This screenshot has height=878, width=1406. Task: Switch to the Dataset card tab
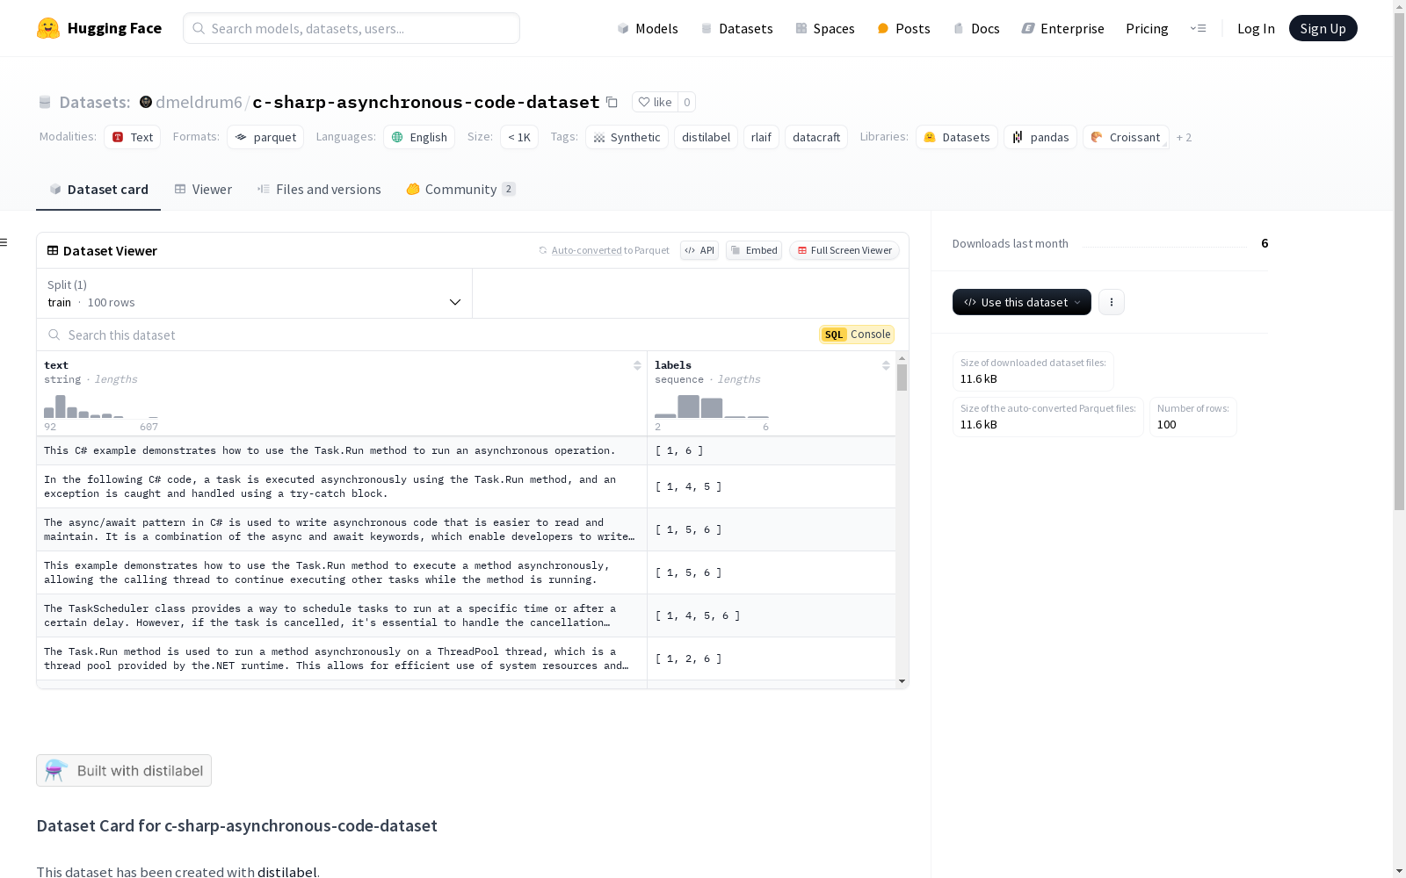(x=98, y=189)
